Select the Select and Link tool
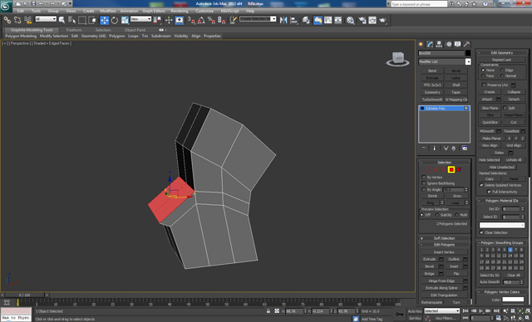 pos(7,20)
